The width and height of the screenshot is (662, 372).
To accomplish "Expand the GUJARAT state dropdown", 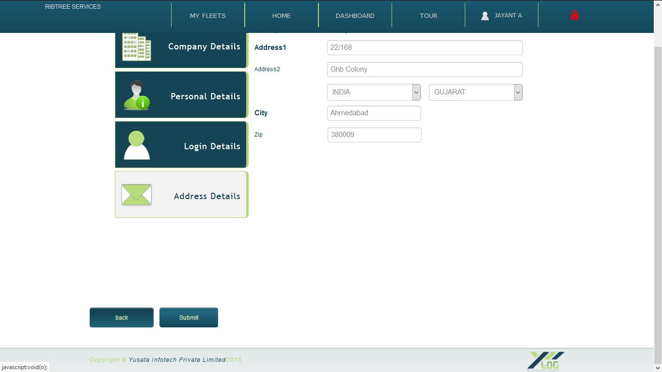I will tap(475, 92).
